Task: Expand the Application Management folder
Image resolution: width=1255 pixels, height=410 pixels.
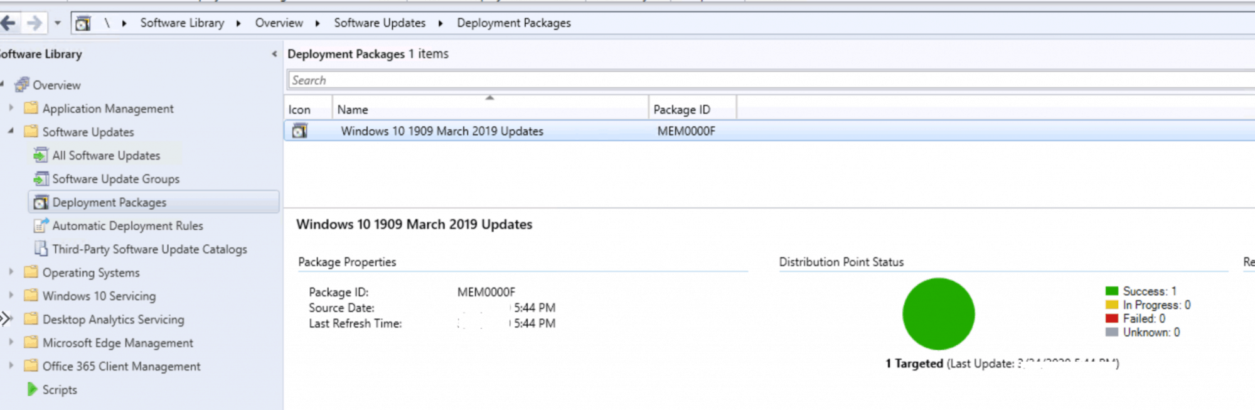Action: coord(11,108)
